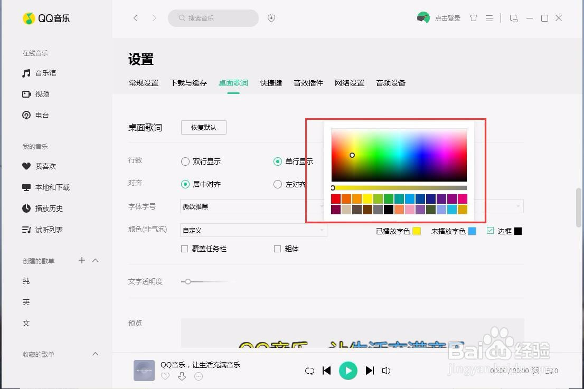The height and width of the screenshot is (389, 584).
Task: Choose 左对齐 alignment option
Action: pyautogui.click(x=278, y=184)
